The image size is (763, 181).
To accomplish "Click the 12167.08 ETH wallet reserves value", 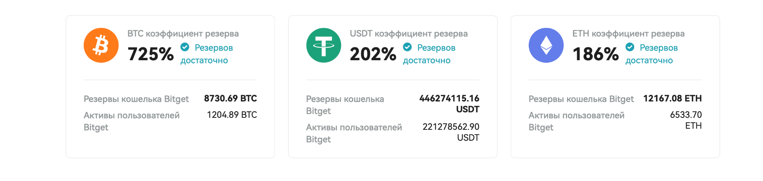I will (x=672, y=98).
